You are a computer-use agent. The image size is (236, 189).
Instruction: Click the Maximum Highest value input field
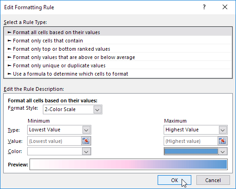point(191,141)
